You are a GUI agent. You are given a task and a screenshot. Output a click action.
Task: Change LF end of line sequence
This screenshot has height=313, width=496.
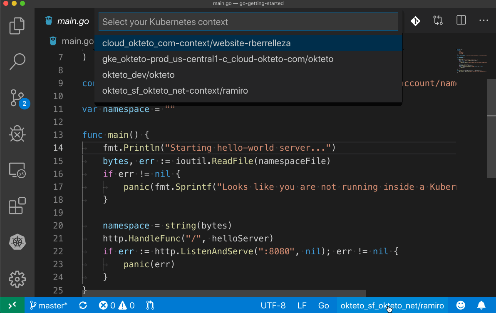click(302, 306)
